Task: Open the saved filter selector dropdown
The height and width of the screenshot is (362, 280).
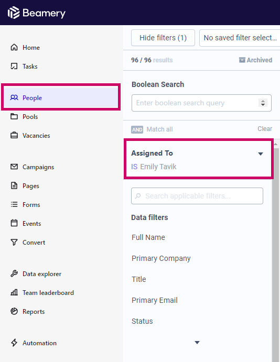Action: (x=240, y=38)
